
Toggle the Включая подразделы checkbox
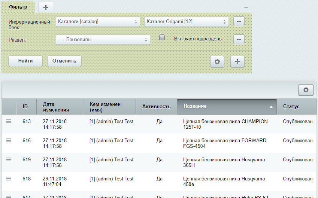162,37
